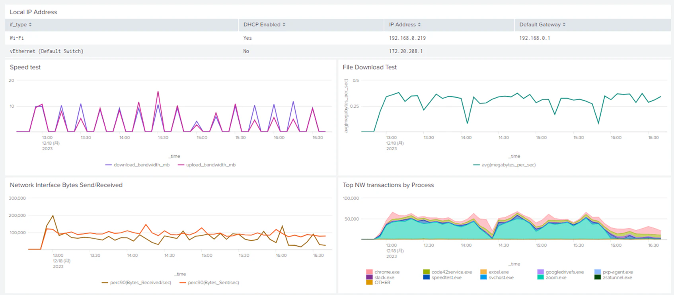Click default gateway 192.168.0.1

(535, 38)
